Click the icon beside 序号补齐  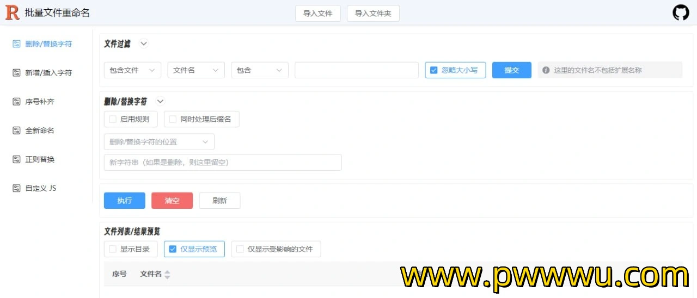[x=16, y=102]
